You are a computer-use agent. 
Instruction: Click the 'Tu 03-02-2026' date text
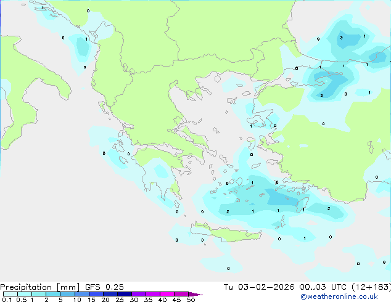(259, 287)
